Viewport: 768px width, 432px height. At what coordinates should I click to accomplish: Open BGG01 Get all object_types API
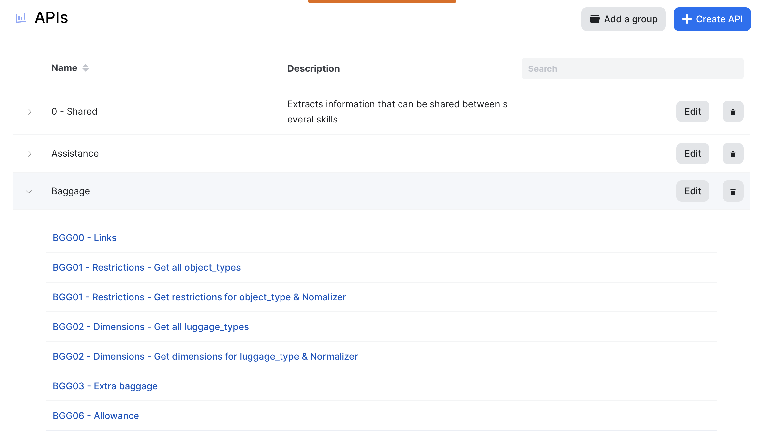147,267
